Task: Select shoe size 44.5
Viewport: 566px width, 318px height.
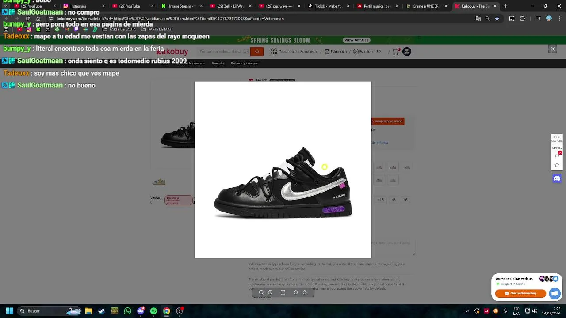Action: pos(381,200)
